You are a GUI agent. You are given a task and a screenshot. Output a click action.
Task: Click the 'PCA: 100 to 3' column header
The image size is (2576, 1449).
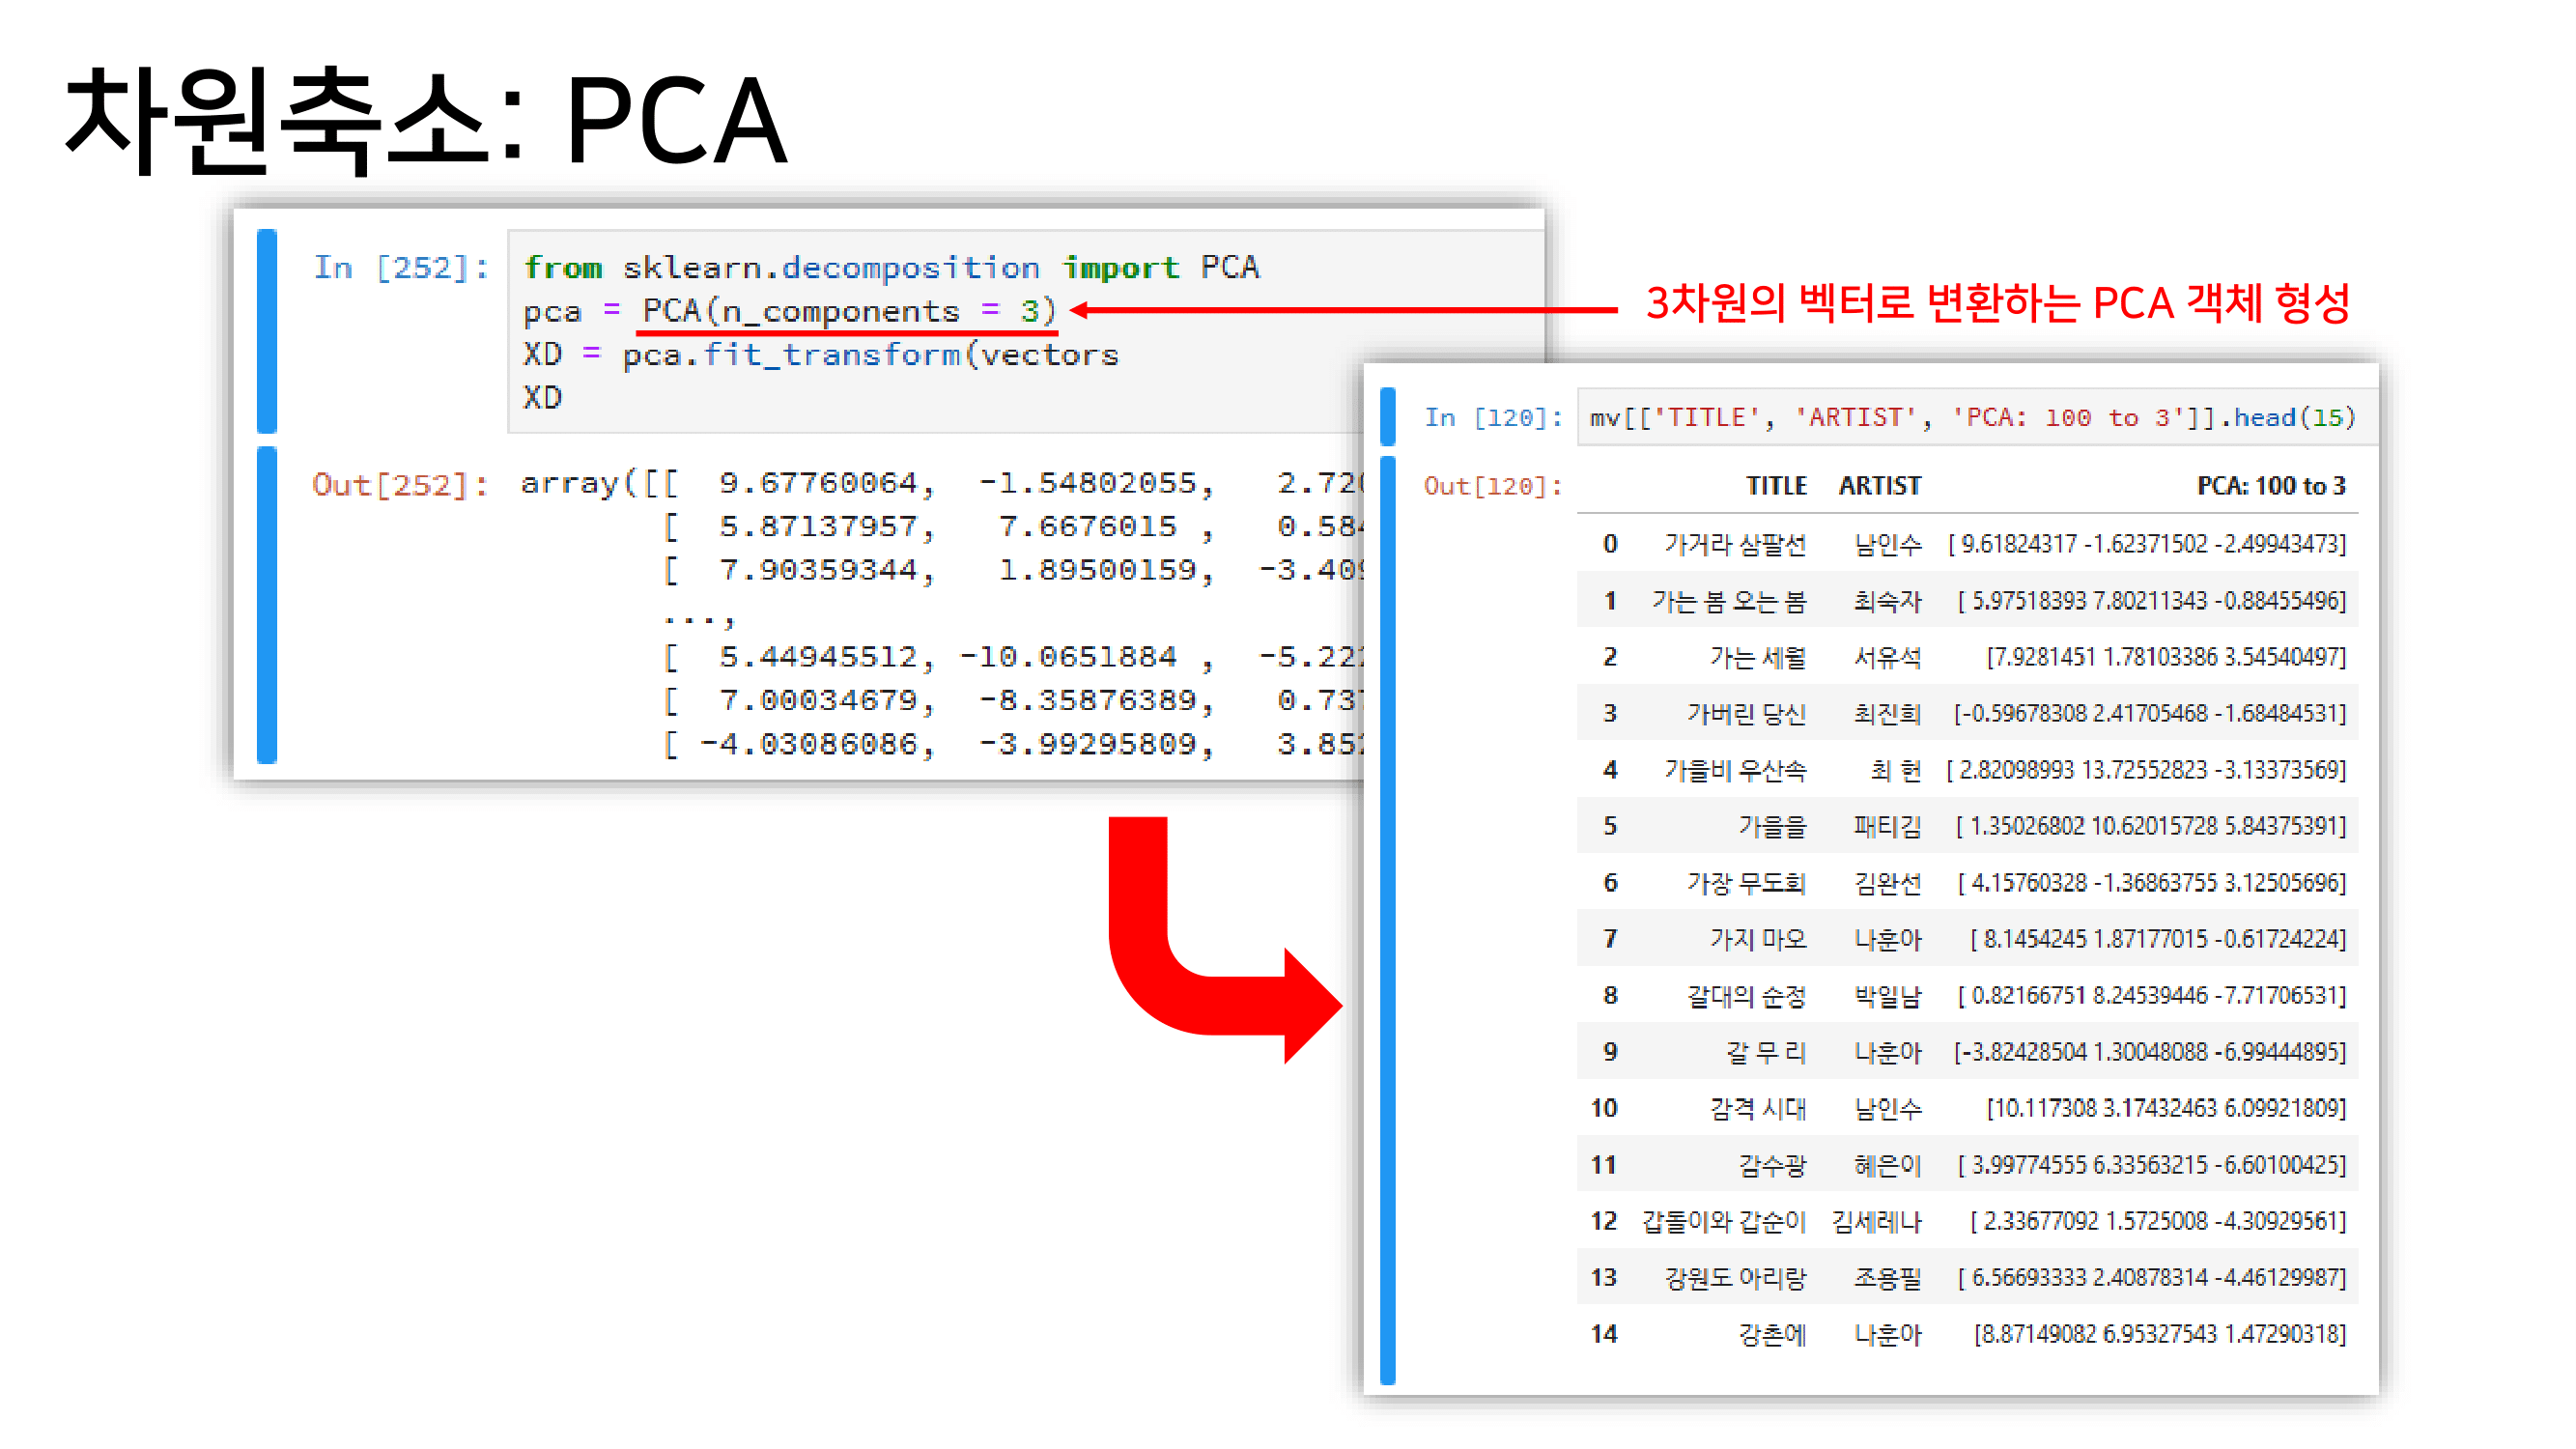2270,486
